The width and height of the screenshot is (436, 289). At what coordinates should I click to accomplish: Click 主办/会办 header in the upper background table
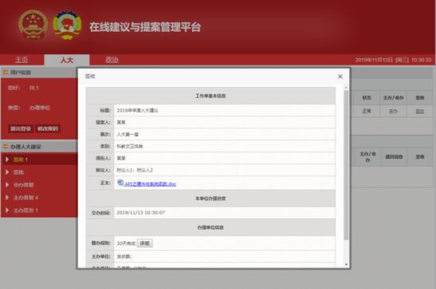pos(393,97)
